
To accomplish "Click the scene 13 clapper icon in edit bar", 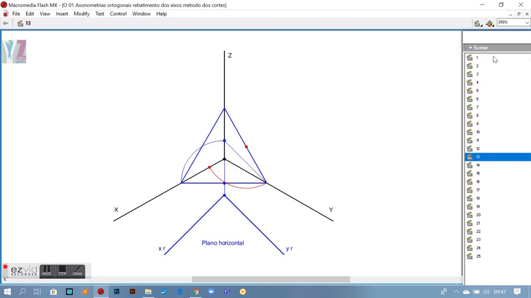I will point(20,23).
